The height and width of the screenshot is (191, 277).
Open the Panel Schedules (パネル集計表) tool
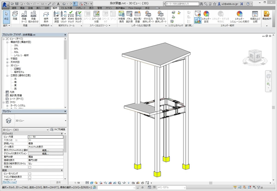[x=129, y=17]
